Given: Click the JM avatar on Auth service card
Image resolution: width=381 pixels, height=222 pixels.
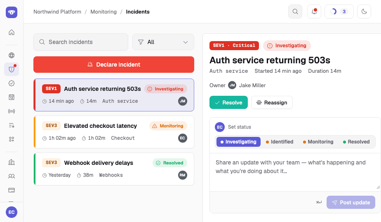Looking at the screenshot, I should click(x=183, y=101).
